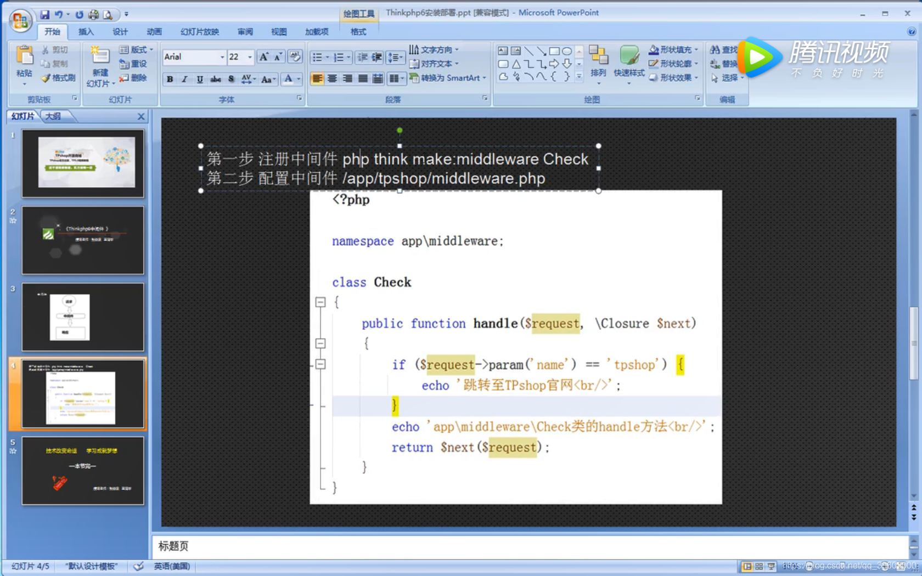This screenshot has width=922, height=576.
Task: Open the columns dropdown in paragraph group
Action: 396,78
